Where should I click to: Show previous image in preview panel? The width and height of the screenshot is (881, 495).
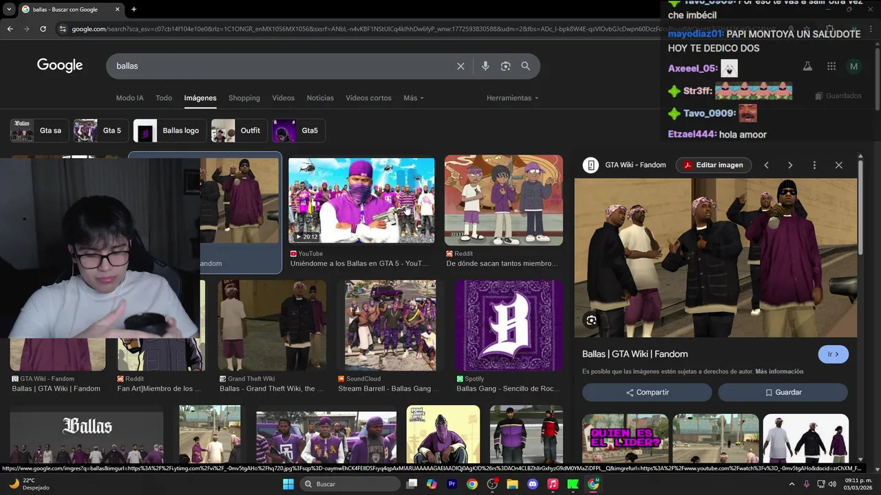point(766,165)
